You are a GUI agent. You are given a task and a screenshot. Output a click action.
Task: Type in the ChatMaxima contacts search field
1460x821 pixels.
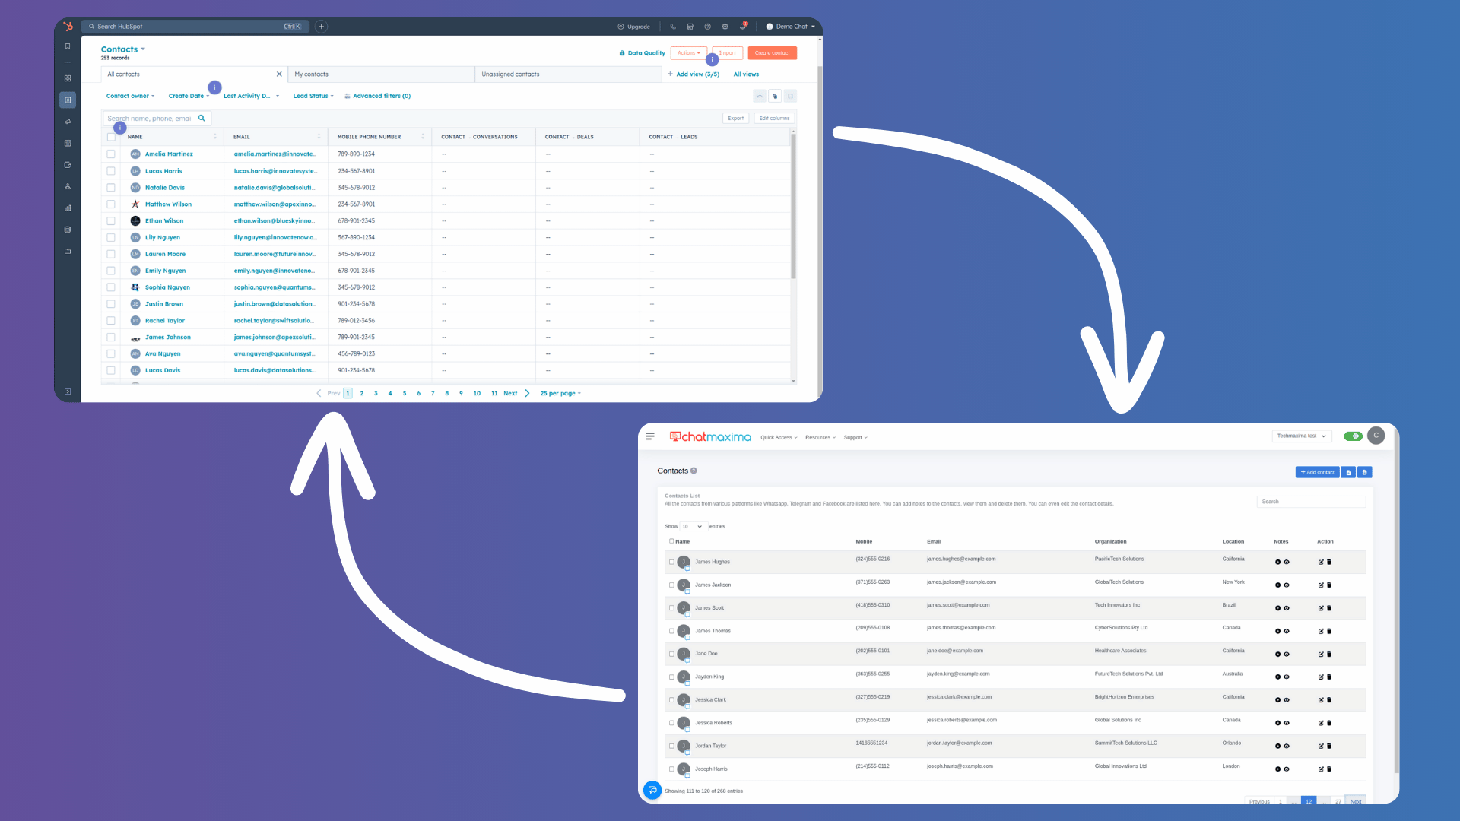pos(1309,501)
